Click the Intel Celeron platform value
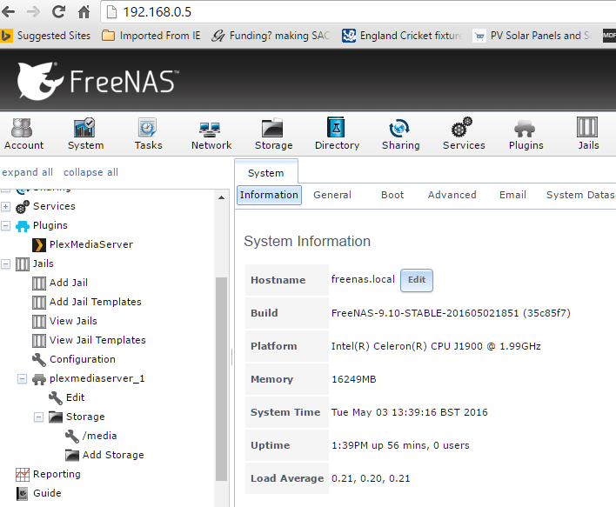 (436, 346)
